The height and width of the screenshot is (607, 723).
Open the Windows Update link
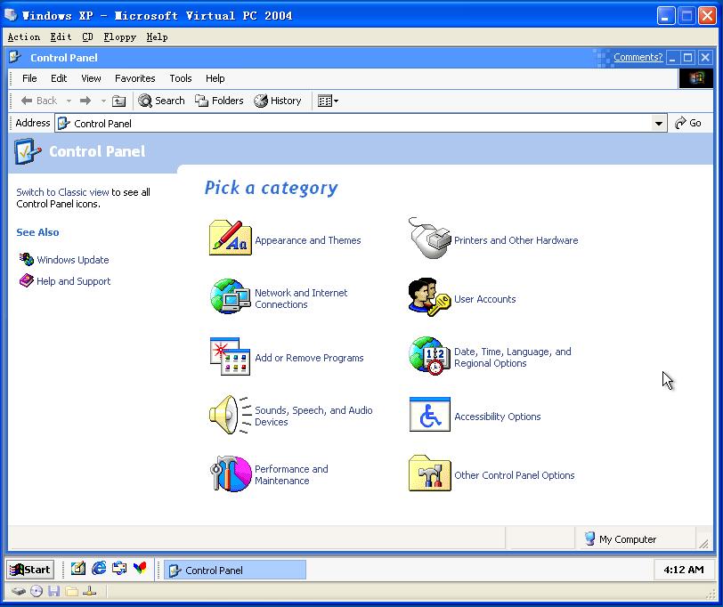(73, 260)
